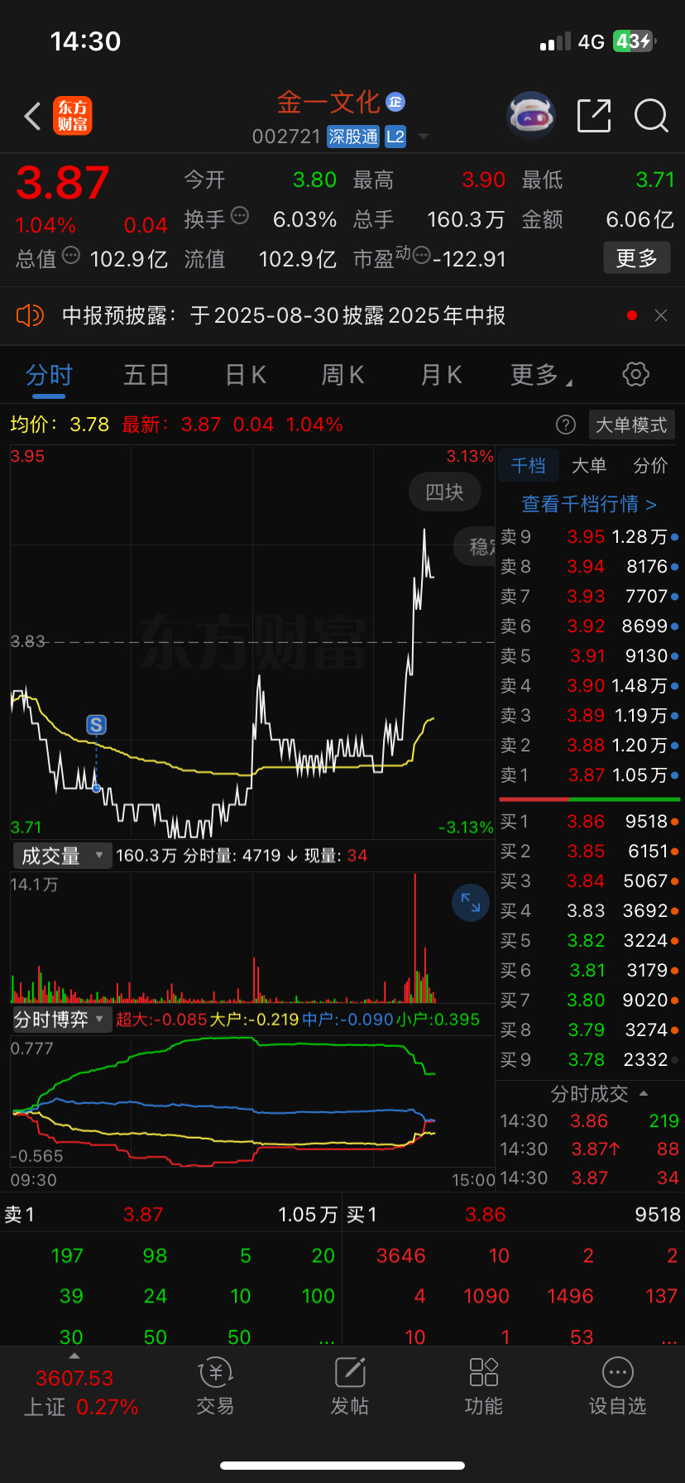Tap the 上证 index 3607.53 value
The height and width of the screenshot is (1483, 685).
pos(74,1378)
